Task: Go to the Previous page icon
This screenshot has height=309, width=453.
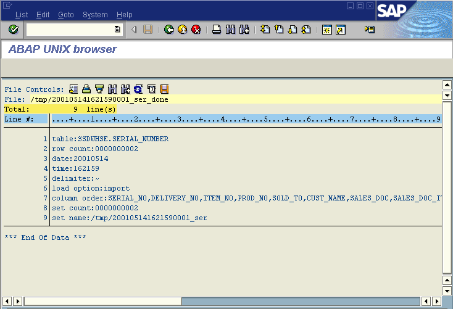Action: coord(279,30)
